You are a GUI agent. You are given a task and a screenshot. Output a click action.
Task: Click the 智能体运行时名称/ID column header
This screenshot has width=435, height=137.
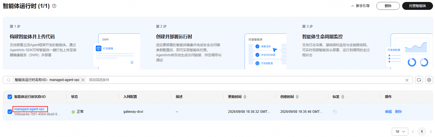[x=30, y=97]
